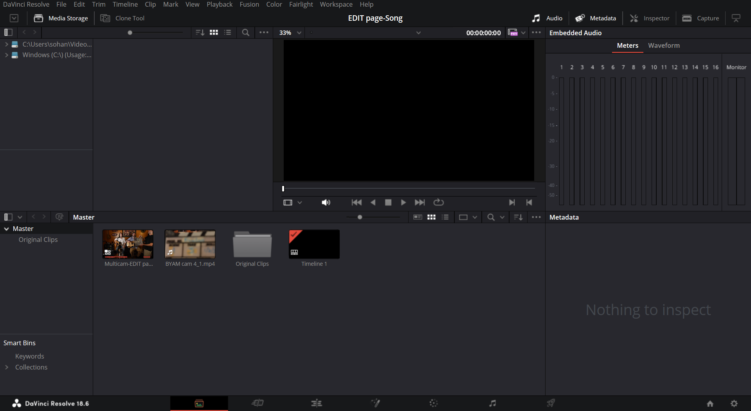Viewport: 751px width, 411px height.
Task: Switch media pool to list view
Action: click(x=445, y=217)
